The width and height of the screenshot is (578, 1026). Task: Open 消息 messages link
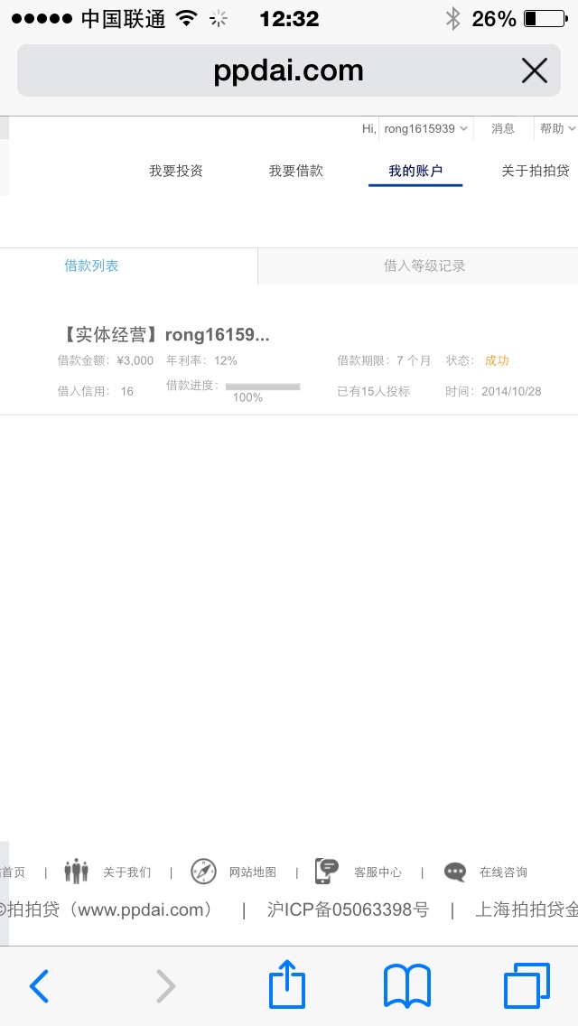coord(503,129)
